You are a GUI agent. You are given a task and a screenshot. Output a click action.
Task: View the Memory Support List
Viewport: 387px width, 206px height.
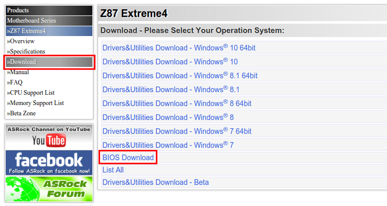tap(35, 103)
